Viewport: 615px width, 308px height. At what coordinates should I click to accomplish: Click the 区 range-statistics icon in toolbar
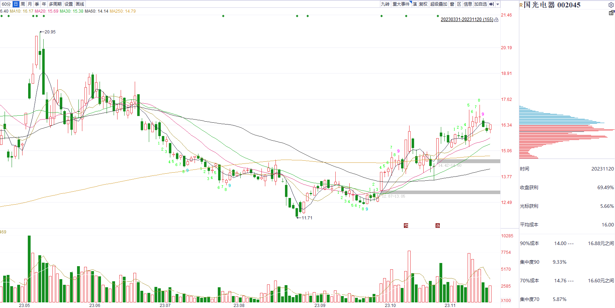(x=459, y=4)
